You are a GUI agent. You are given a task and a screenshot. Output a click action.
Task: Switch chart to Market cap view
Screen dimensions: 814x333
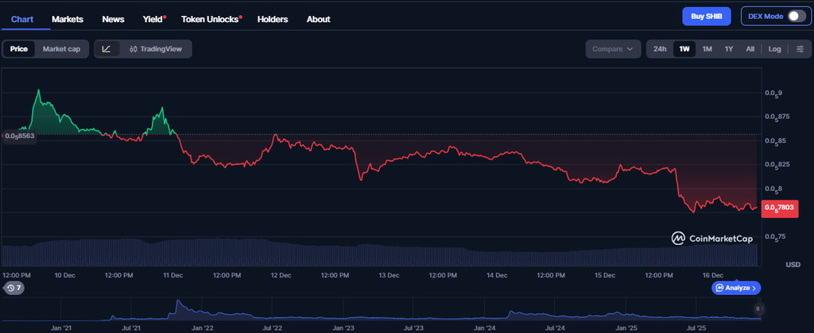click(x=61, y=49)
